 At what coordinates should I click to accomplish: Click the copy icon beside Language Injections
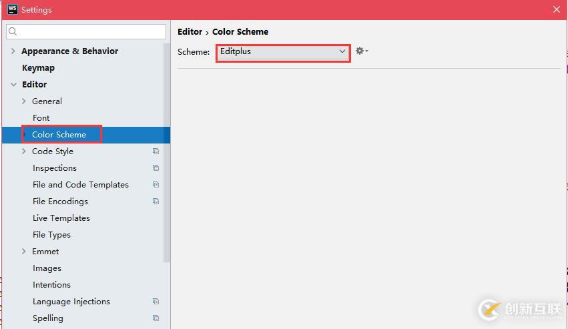tap(156, 301)
